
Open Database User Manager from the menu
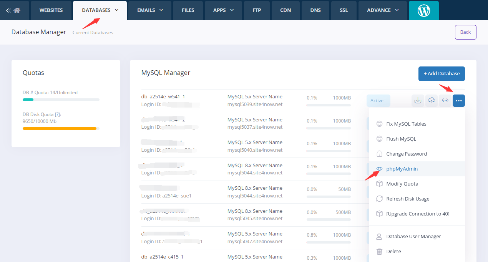(413, 236)
